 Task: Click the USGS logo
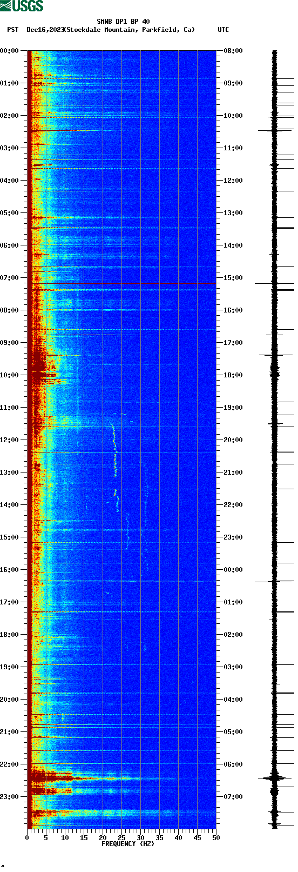coord(22,6)
